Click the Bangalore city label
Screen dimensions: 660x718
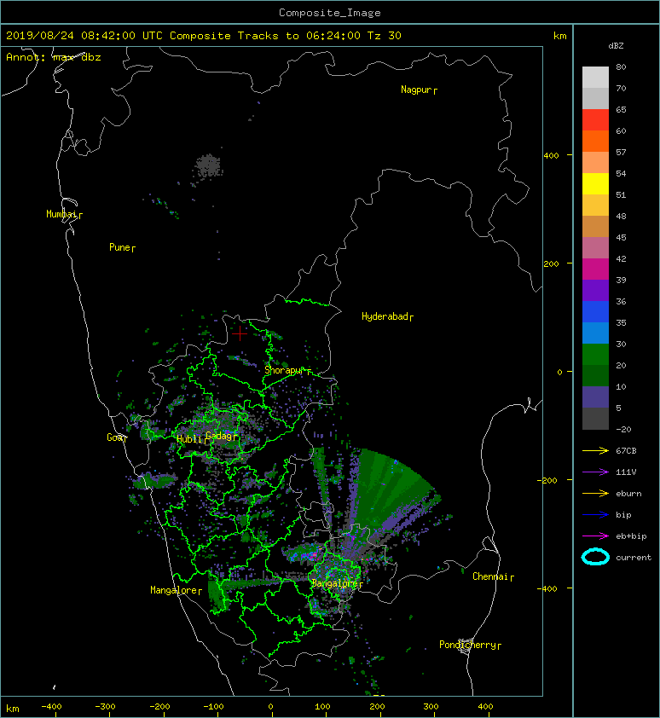(337, 583)
